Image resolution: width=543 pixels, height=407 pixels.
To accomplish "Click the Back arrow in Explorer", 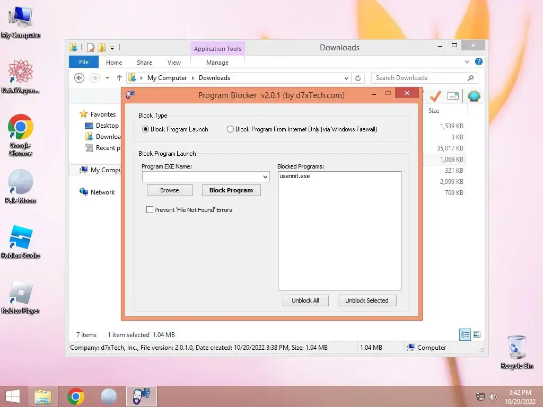I will pos(80,78).
